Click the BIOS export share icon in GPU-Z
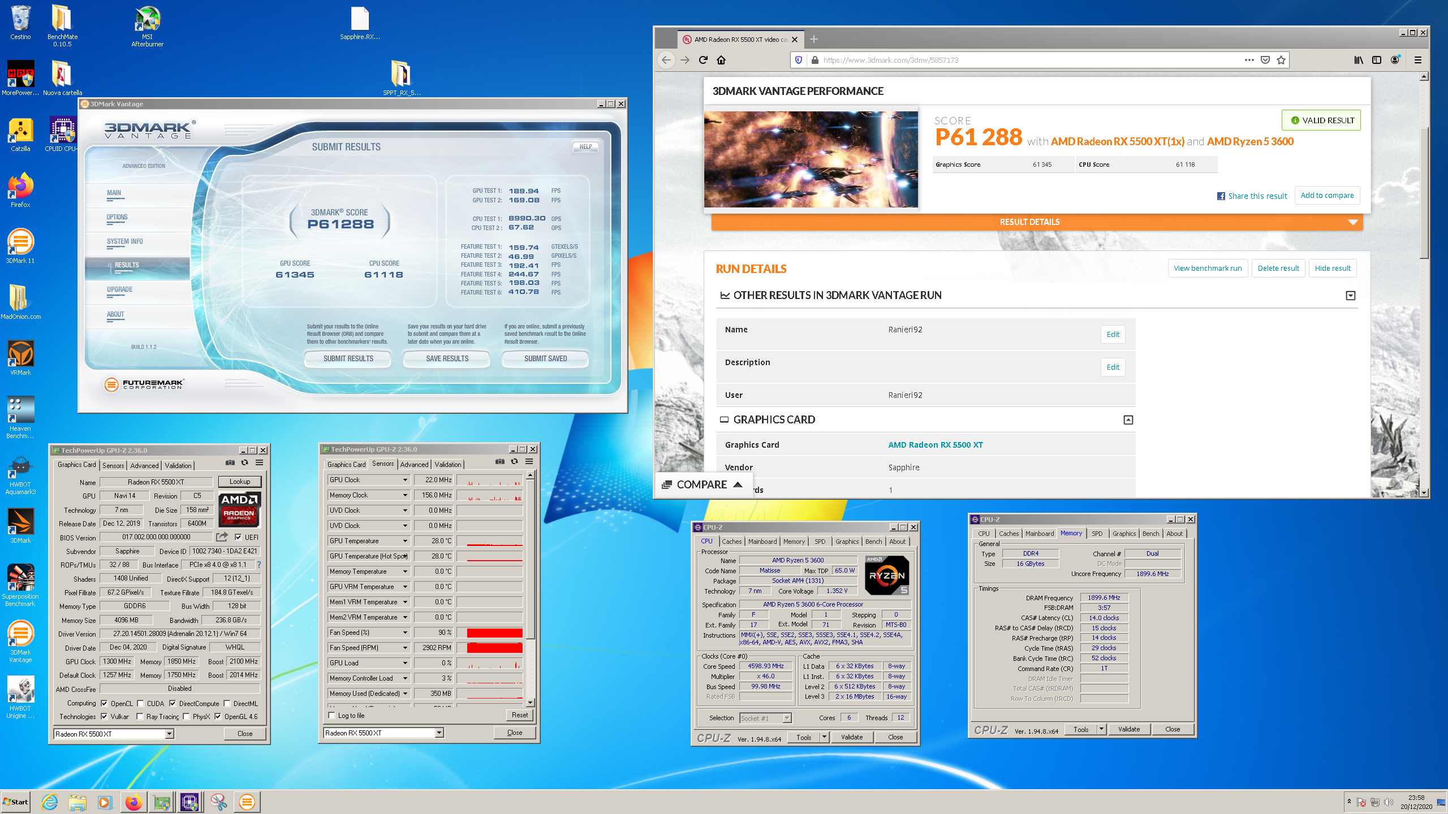Viewport: 1448px width, 814px height. pos(222,536)
